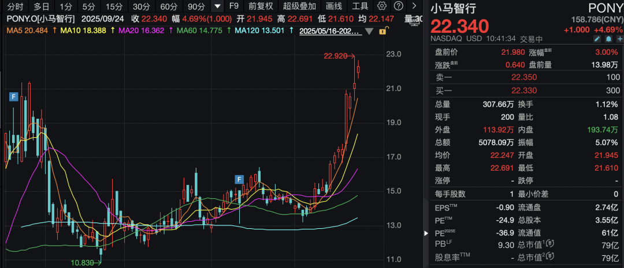Screen dimensions: 624x268
Task: Add PONY to watchlist with plus icon
Action: pyautogui.click(x=619, y=39)
